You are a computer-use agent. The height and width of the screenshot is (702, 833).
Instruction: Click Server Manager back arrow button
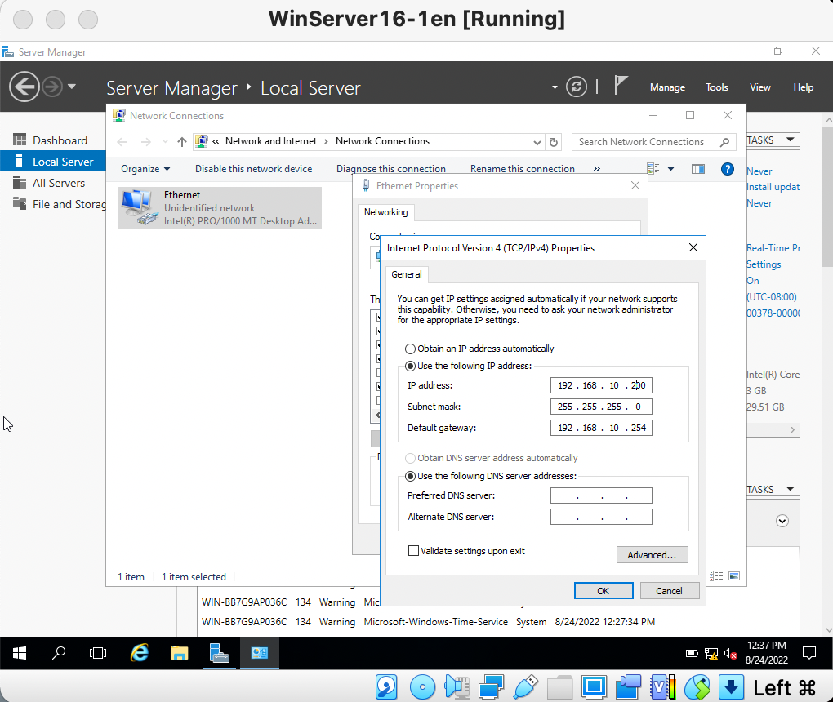[x=24, y=86]
